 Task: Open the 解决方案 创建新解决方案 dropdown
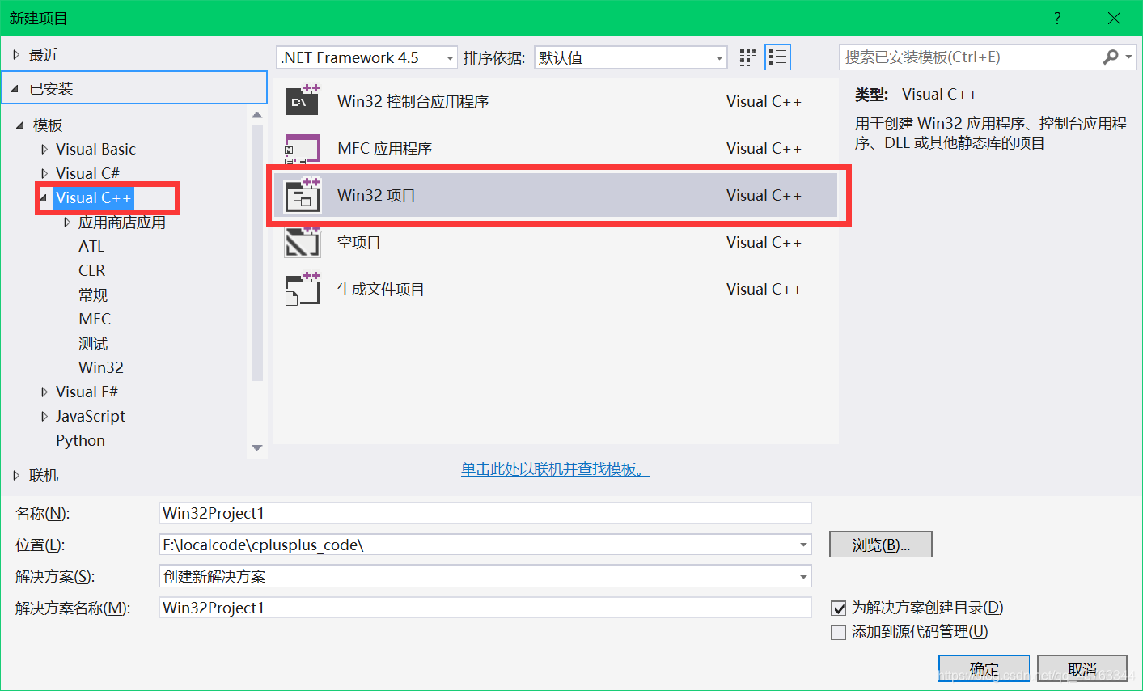(x=485, y=576)
